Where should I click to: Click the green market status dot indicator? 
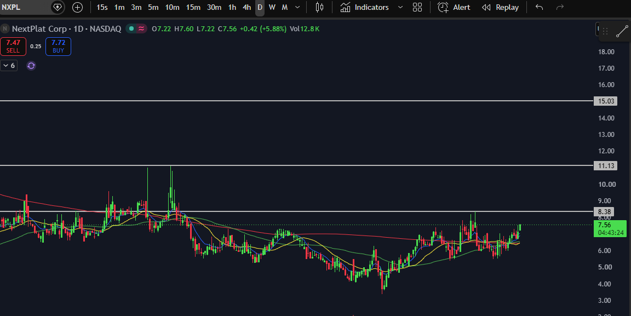pyautogui.click(x=131, y=28)
